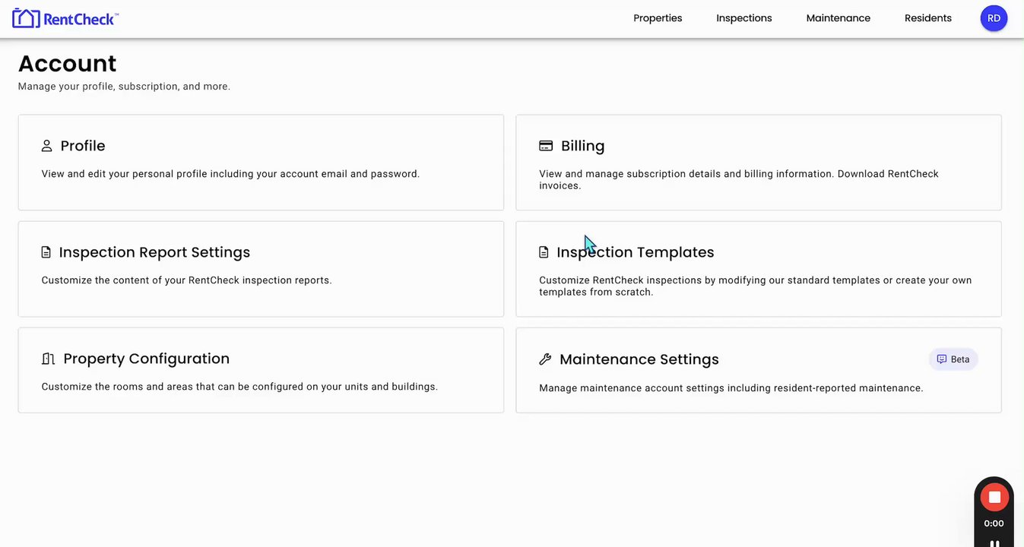This screenshot has width=1024, height=547.
Task: Open the Profile heading link
Action: (83, 146)
